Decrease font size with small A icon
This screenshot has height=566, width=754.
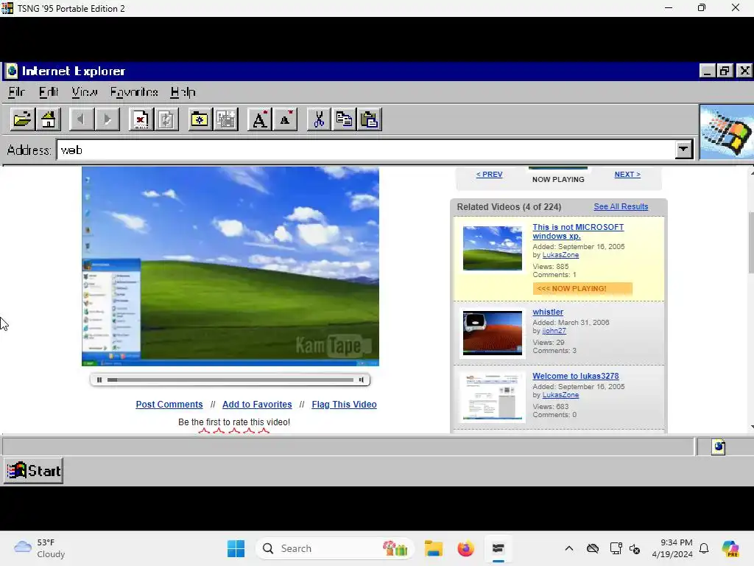tap(285, 119)
